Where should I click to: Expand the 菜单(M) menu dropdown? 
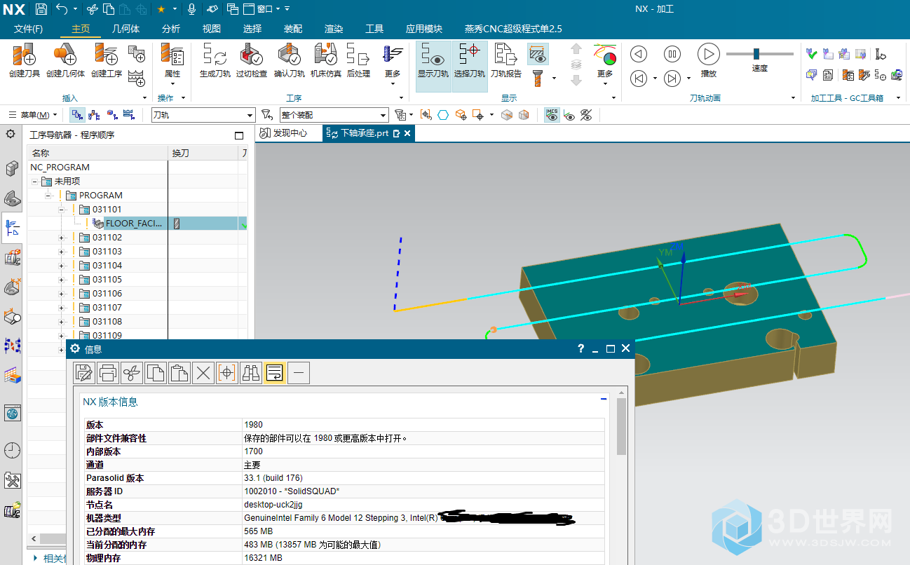pos(32,115)
